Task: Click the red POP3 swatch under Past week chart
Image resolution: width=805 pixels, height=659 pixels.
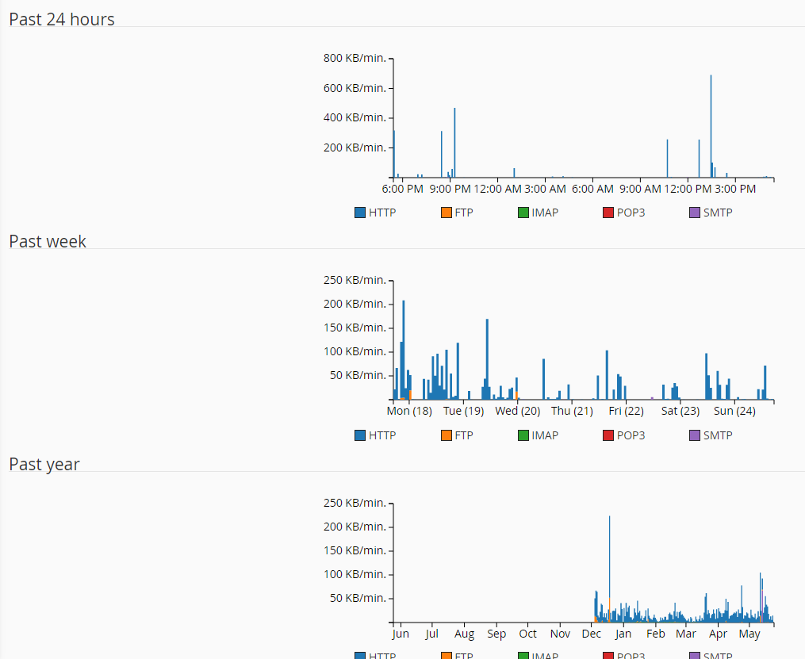Action: (608, 435)
